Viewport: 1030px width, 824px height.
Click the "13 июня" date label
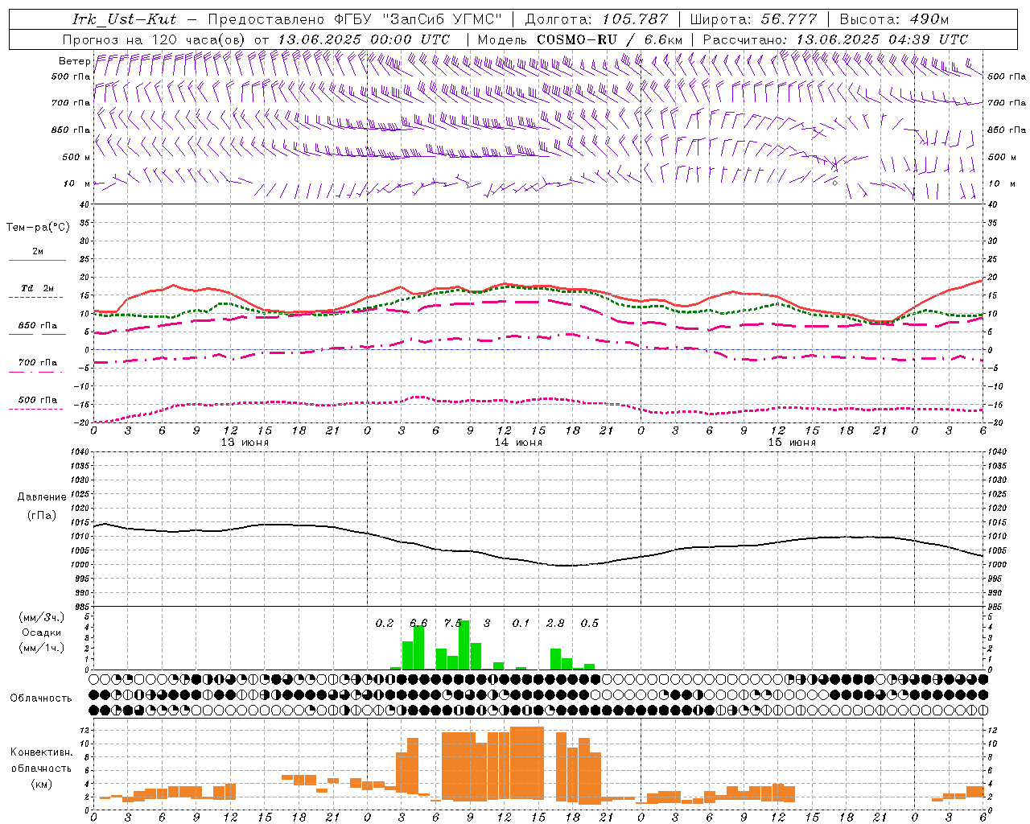245,443
